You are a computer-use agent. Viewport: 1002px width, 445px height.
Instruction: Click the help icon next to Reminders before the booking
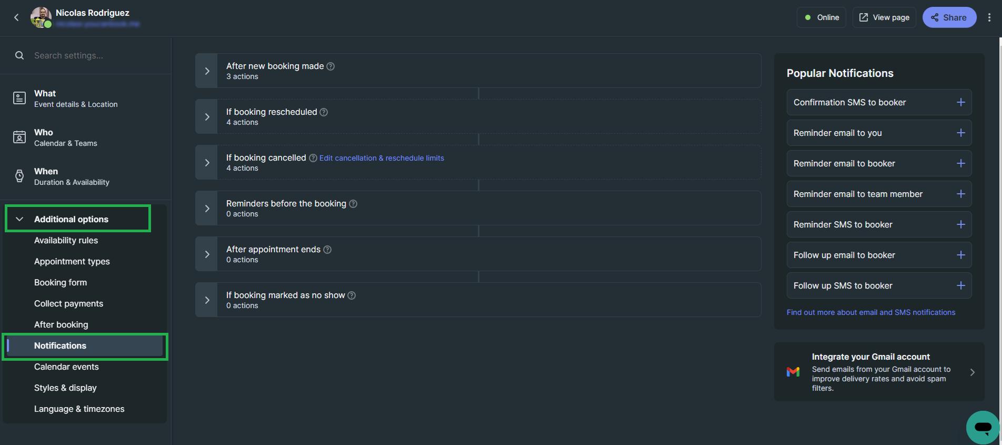pos(353,204)
